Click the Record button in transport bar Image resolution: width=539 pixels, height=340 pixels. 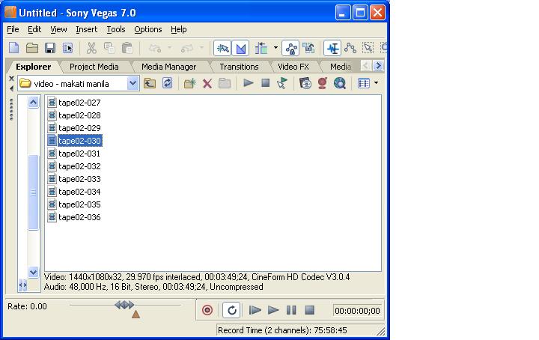[207, 310]
